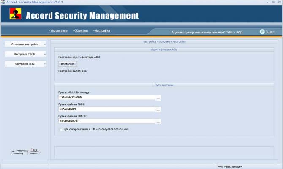Open the Настройка menu
The image size is (283, 169).
pyautogui.click(x=102, y=31)
